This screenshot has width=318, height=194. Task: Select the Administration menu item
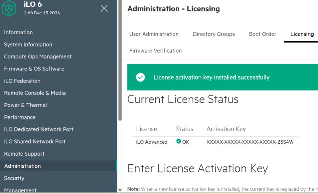(58, 166)
